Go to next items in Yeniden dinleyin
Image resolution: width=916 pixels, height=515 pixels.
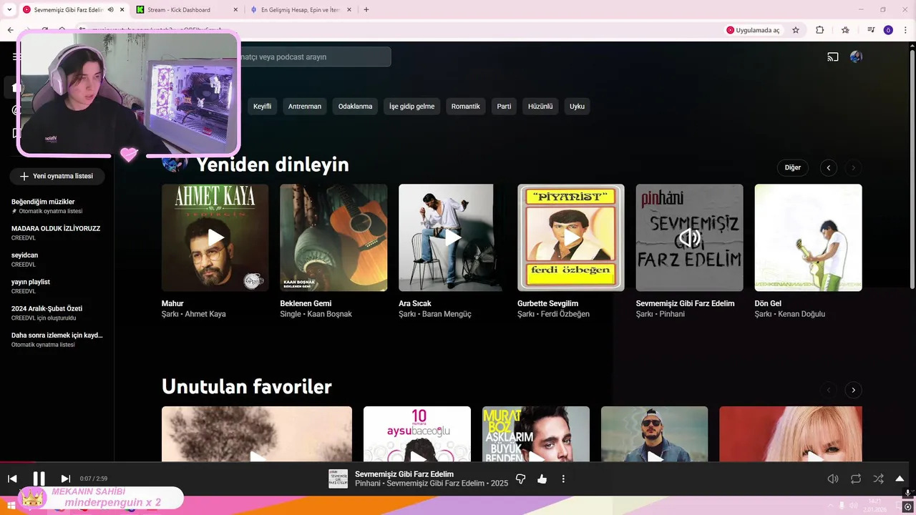click(853, 167)
